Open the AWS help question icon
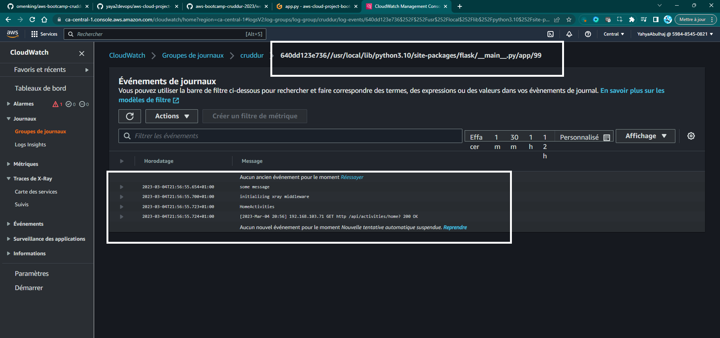Viewport: 720px width, 338px height. click(588, 34)
